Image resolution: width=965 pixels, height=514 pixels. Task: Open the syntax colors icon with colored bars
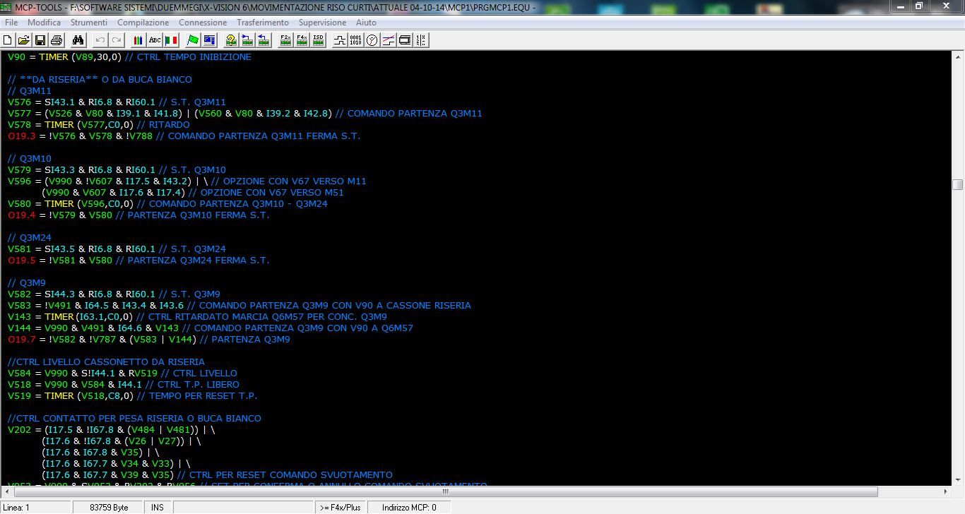[138, 40]
